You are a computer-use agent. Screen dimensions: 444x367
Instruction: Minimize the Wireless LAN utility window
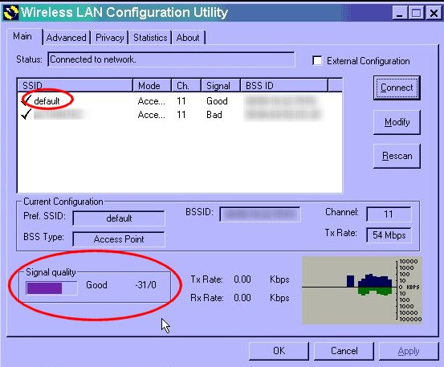pos(400,13)
